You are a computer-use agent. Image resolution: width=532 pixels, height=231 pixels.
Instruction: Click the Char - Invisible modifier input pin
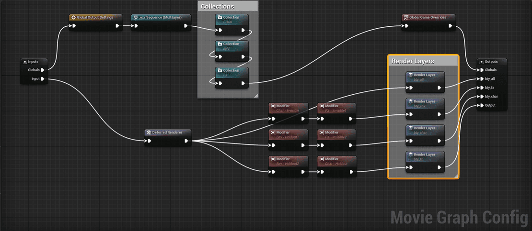(x=274, y=119)
